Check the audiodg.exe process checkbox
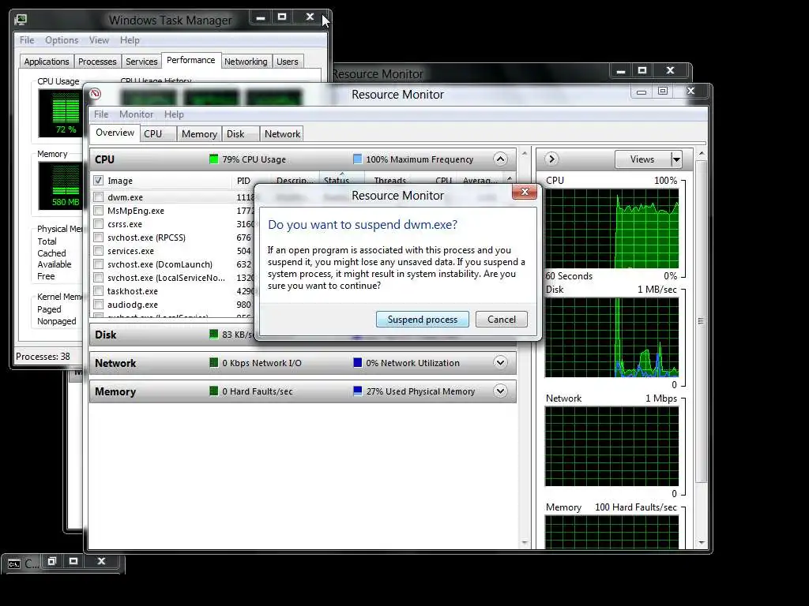809x606 pixels. pos(98,304)
